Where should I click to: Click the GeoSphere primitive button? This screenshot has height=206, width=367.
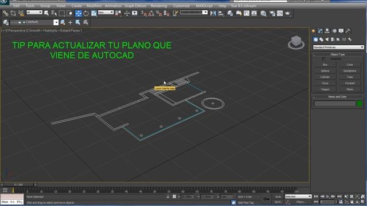350,71
